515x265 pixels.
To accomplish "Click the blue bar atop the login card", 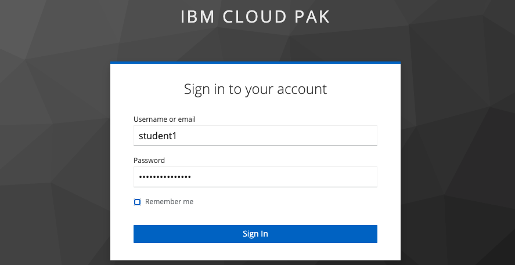I will point(255,62).
